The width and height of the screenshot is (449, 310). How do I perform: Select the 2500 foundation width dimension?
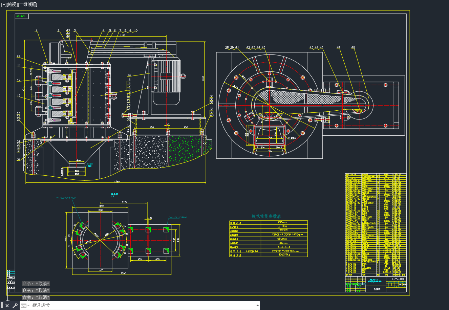point(123,273)
